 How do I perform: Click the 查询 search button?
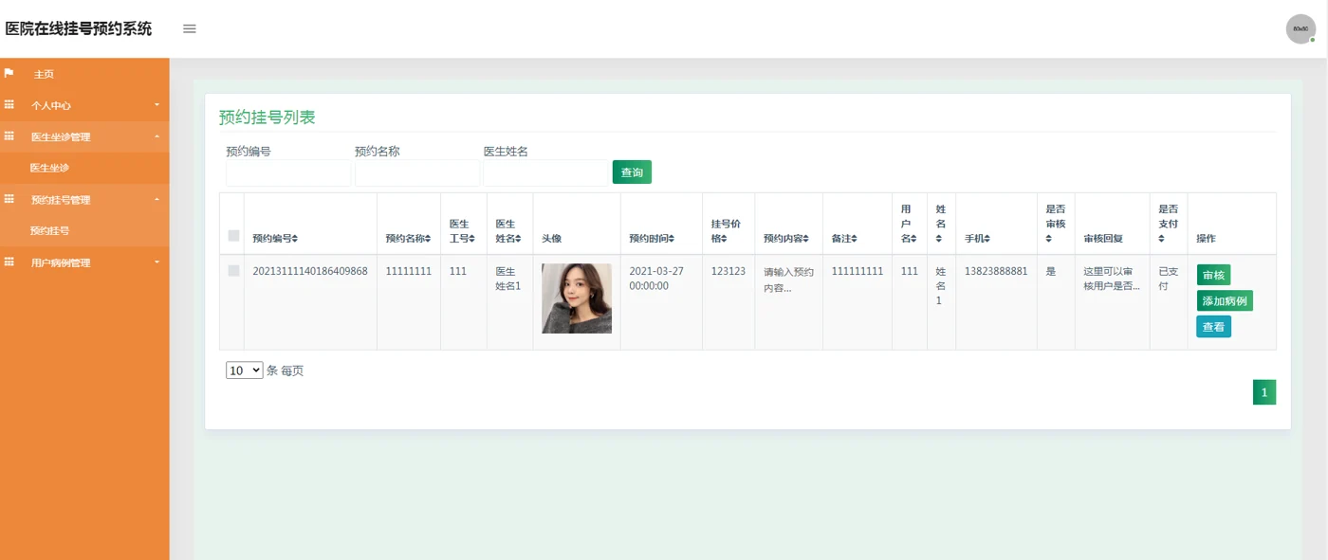[x=632, y=172]
